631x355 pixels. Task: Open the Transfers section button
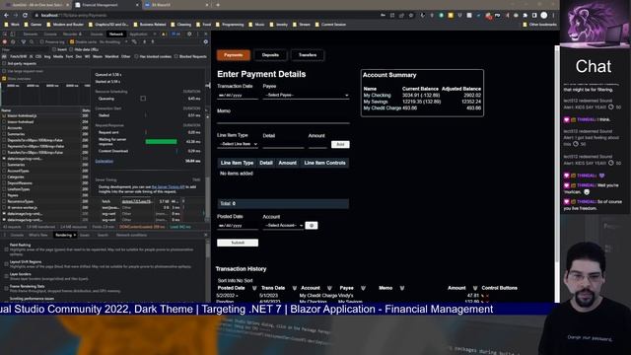pos(308,55)
